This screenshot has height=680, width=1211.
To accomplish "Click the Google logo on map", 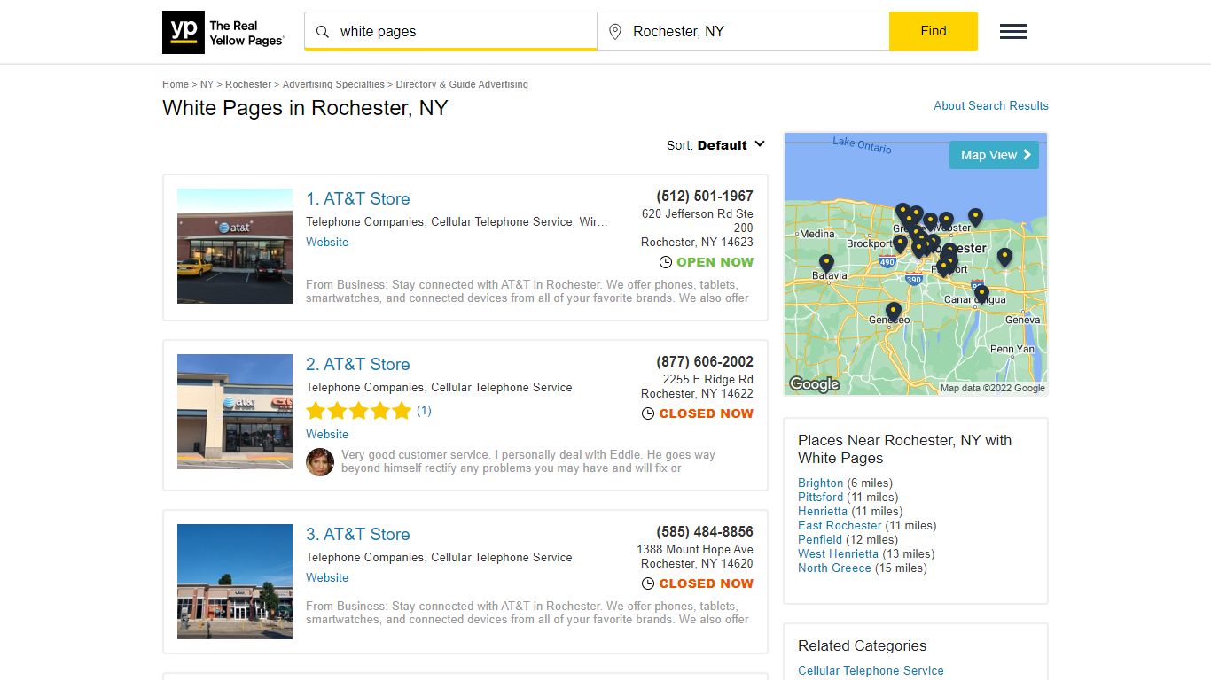I will pos(814,384).
